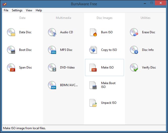Select the Span Disc label
The height and width of the screenshot is (133, 168).
click(x=25, y=68)
